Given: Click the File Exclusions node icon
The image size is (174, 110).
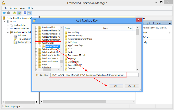Looking at the screenshot, I should [x=15, y=39].
